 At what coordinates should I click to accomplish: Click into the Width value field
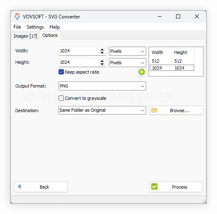click(x=79, y=51)
